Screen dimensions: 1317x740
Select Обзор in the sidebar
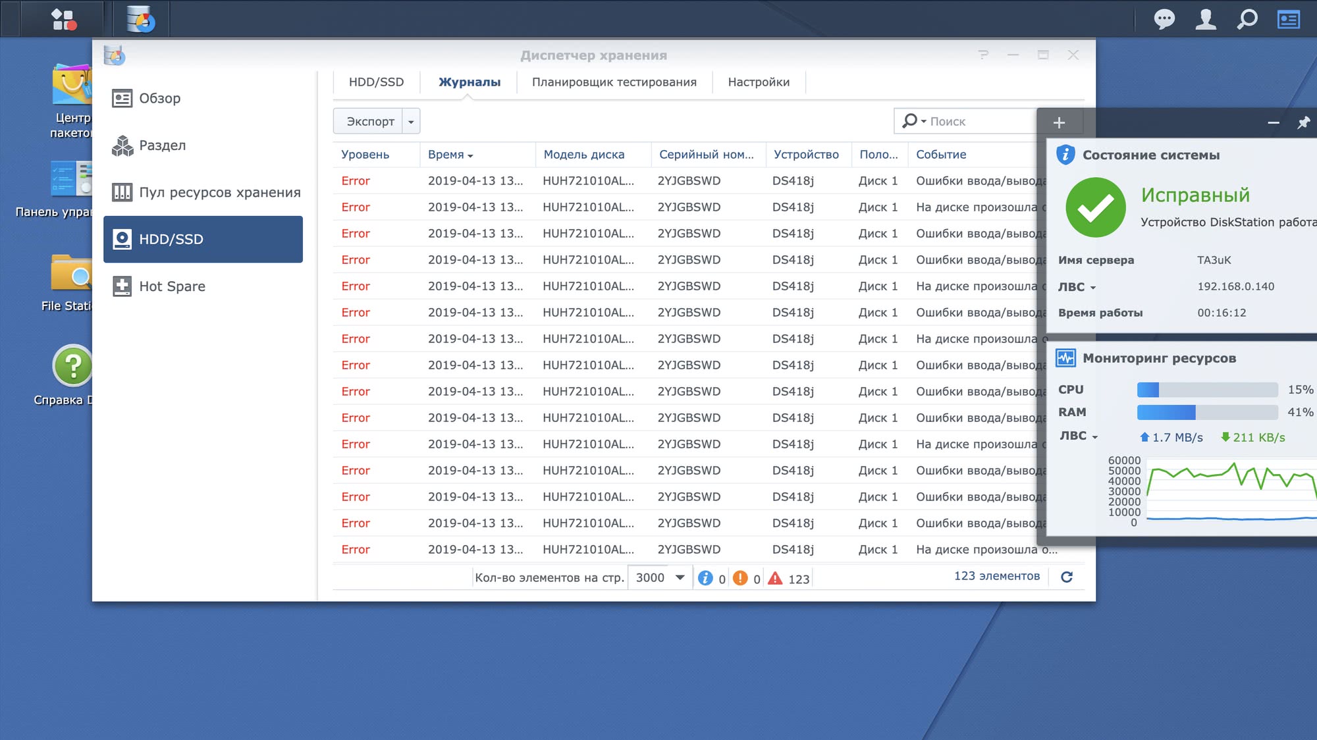(203, 99)
